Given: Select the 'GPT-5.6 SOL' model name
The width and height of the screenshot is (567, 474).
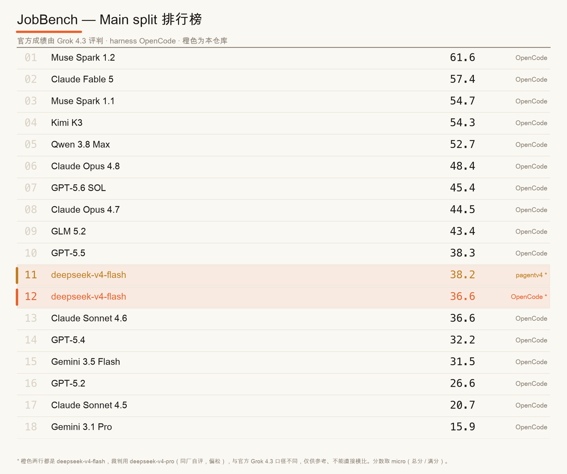Looking at the screenshot, I should [x=79, y=188].
